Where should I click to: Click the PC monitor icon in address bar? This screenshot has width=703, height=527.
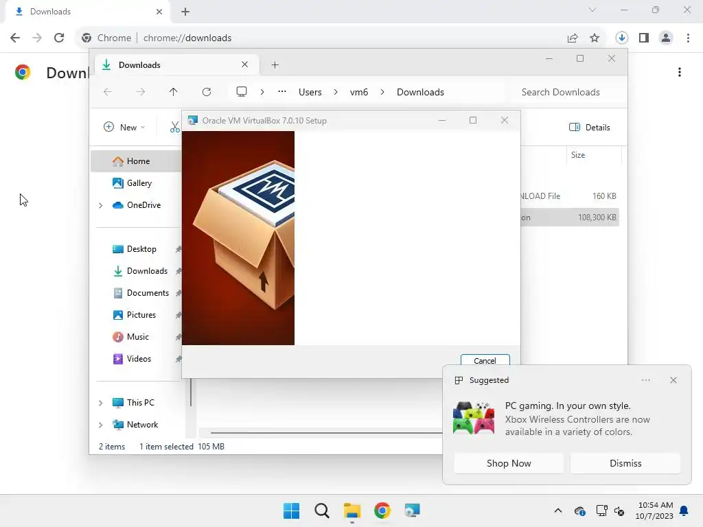point(242,92)
